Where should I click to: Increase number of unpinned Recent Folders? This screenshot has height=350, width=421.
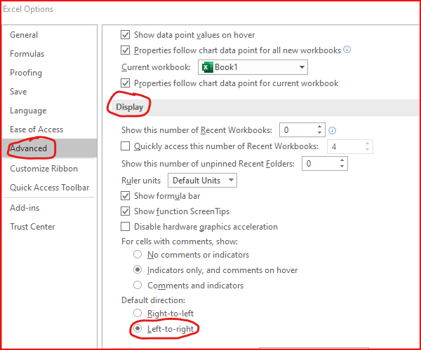342,160
